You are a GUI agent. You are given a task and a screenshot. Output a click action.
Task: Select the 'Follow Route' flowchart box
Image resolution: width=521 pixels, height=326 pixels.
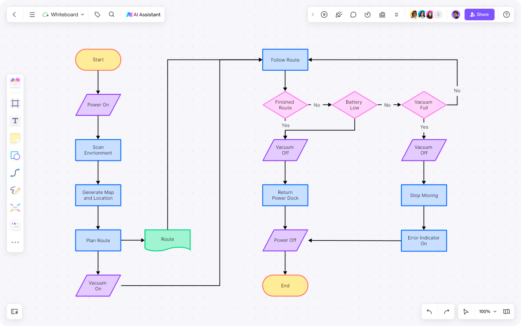point(285,60)
